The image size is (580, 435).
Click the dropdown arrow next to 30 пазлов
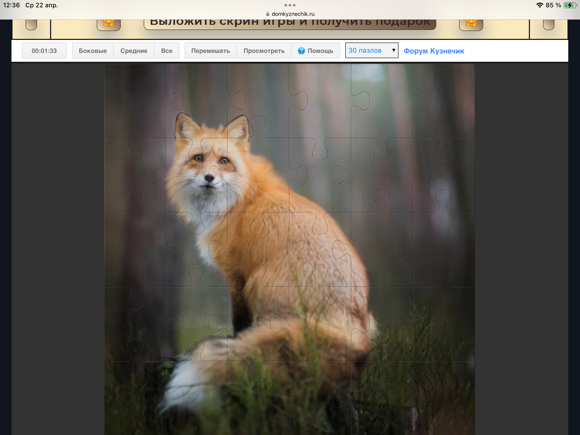[393, 50]
